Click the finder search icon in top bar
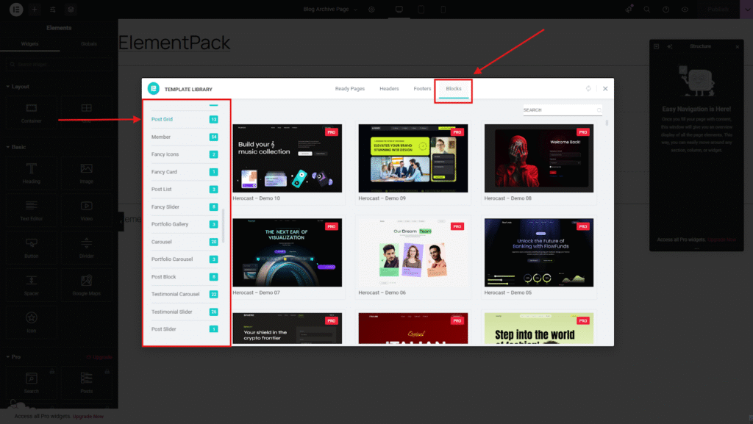Image resolution: width=753 pixels, height=424 pixels. tap(647, 9)
